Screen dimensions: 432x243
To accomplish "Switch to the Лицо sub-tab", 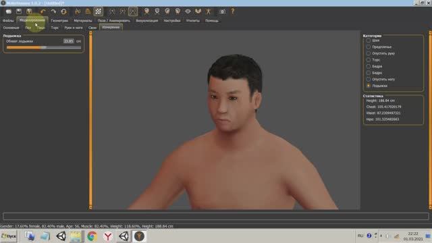I will click(x=40, y=28).
